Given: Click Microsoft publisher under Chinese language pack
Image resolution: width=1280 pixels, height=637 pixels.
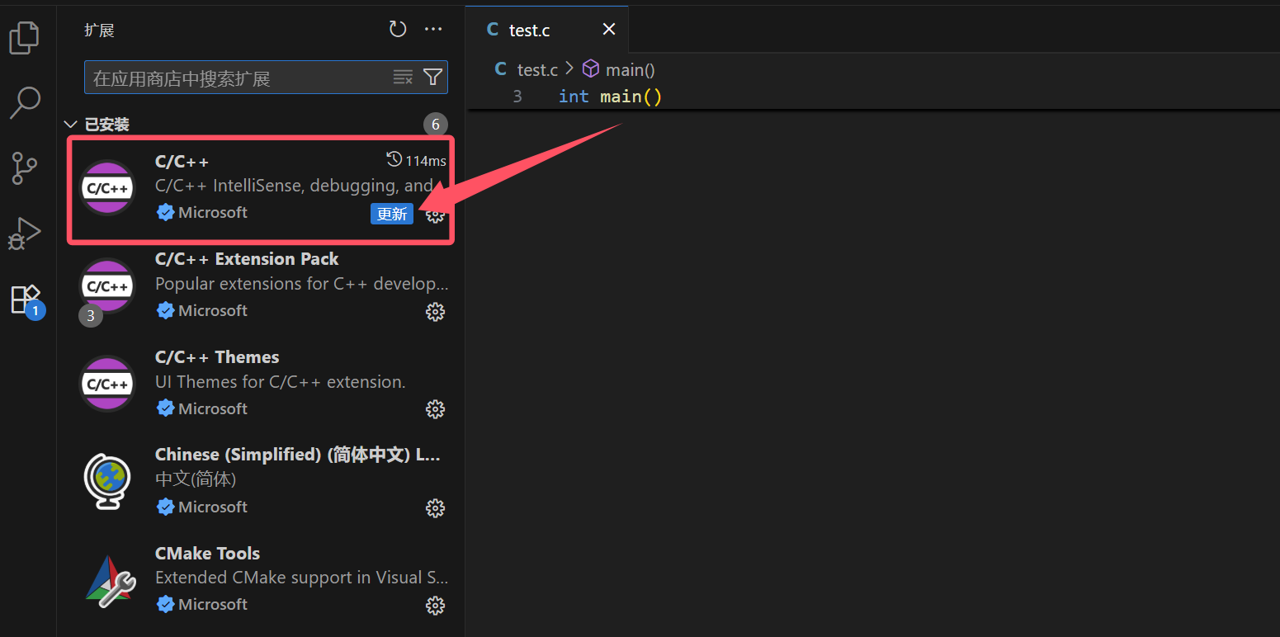Looking at the screenshot, I should point(213,507).
